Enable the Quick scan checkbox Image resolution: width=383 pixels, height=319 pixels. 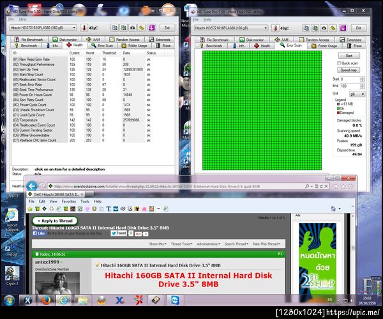coord(339,63)
